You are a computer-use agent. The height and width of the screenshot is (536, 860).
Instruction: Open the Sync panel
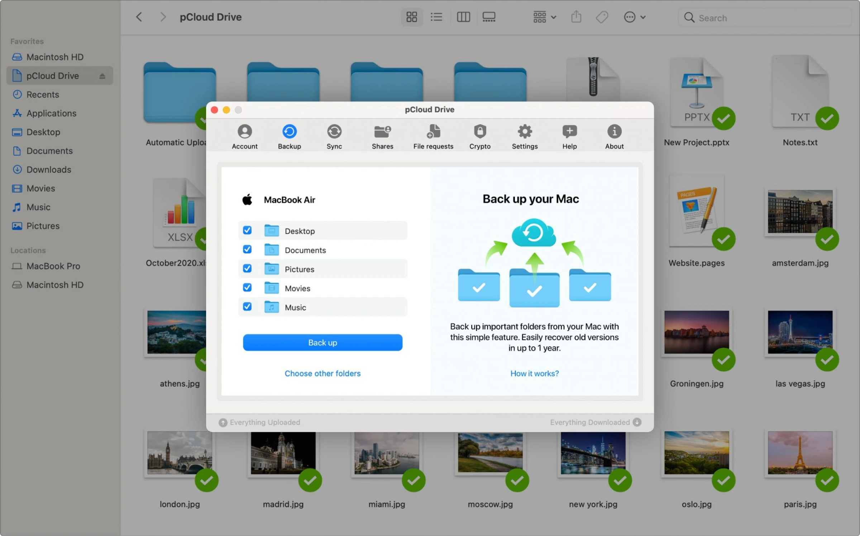tap(334, 136)
